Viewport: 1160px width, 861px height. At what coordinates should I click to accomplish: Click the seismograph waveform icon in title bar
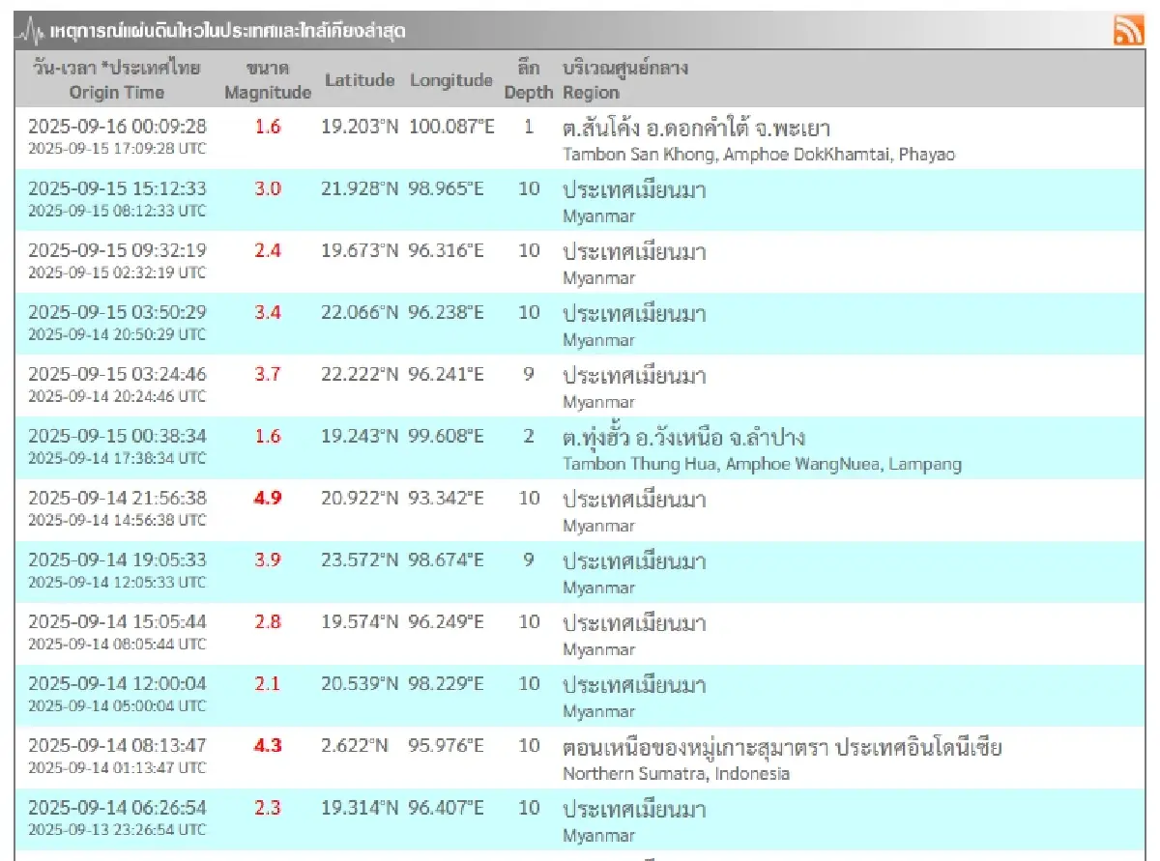tap(28, 28)
